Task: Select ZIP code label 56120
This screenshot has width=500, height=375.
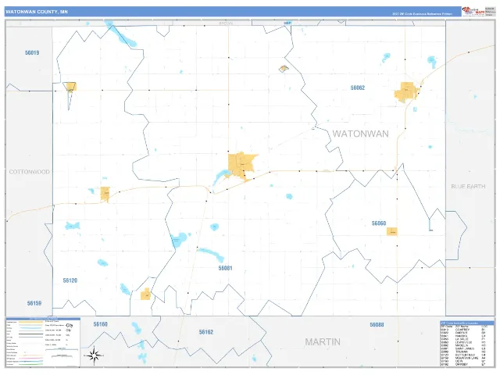Action: point(70,280)
